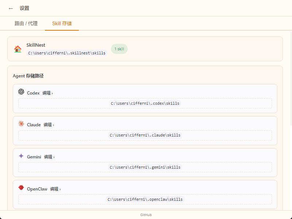Click the SkillNest house icon
The height and width of the screenshot is (219, 292).
coord(18,49)
